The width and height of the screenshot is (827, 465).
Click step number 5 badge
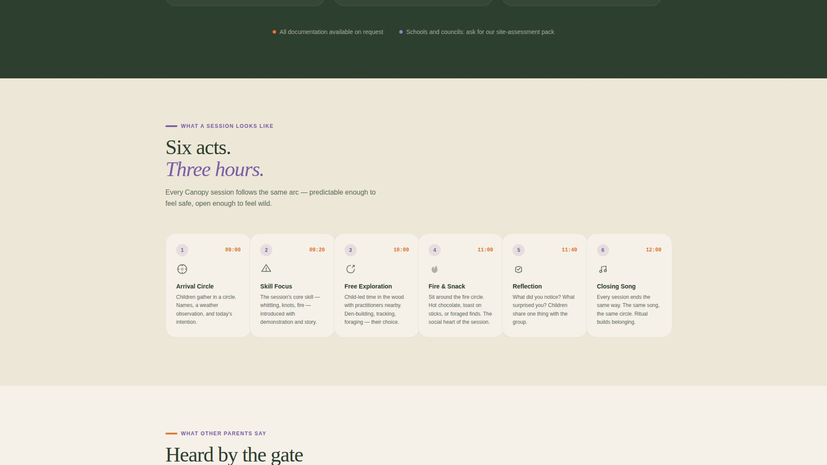coord(519,250)
